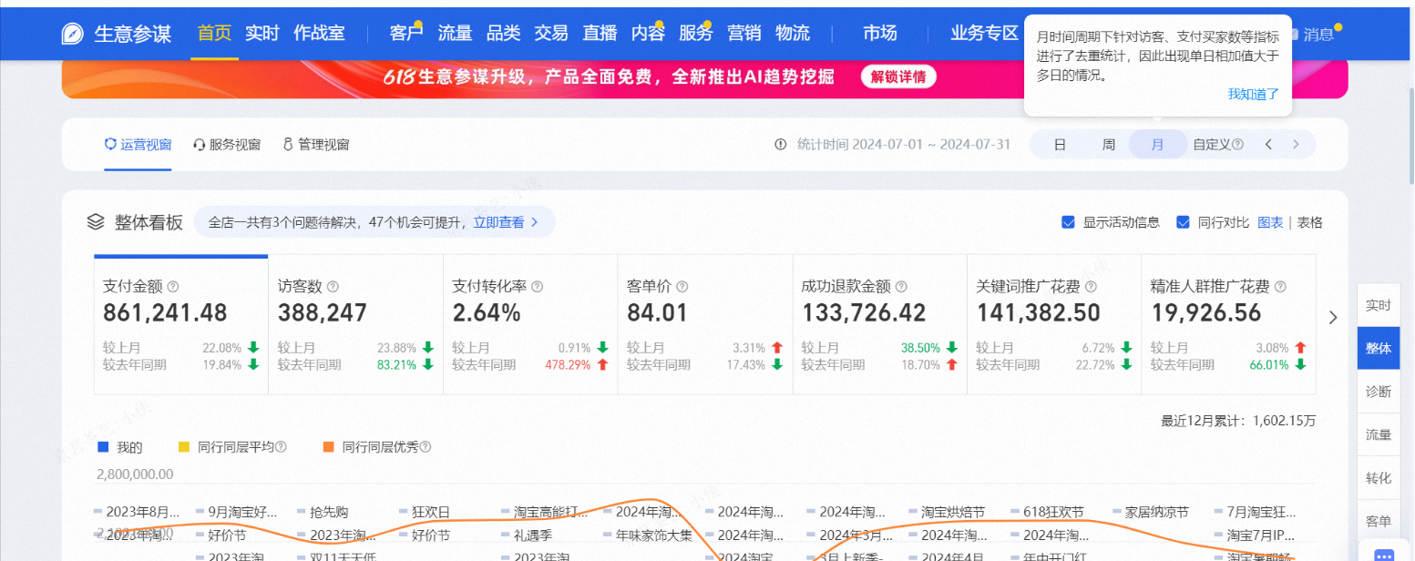Open 内容 menu

click(x=648, y=34)
